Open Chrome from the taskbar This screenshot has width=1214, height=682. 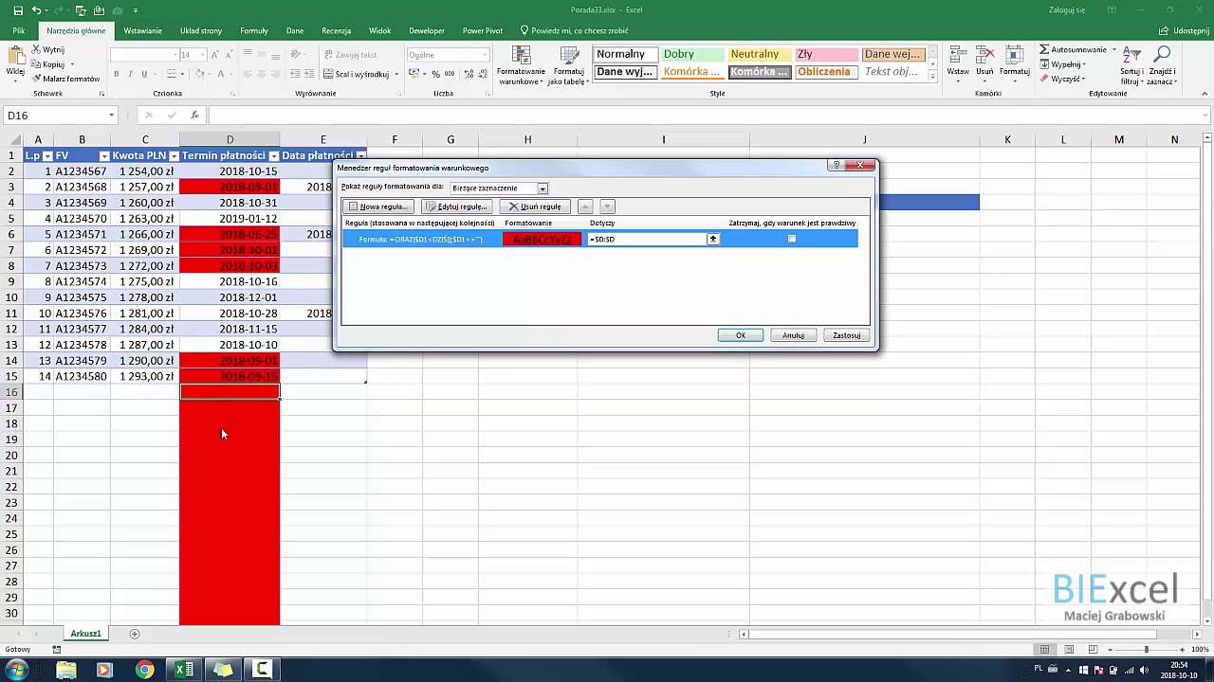tap(144, 670)
